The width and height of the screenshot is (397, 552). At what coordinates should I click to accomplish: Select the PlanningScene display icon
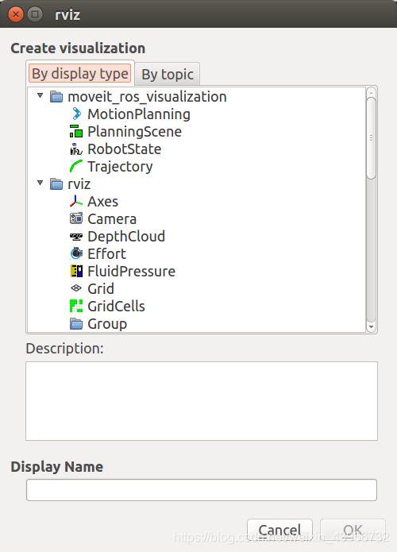pyautogui.click(x=76, y=131)
